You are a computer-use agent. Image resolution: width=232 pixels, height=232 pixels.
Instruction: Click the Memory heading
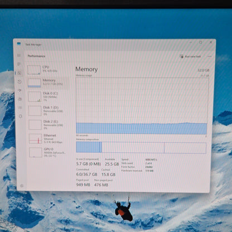tap(86, 69)
